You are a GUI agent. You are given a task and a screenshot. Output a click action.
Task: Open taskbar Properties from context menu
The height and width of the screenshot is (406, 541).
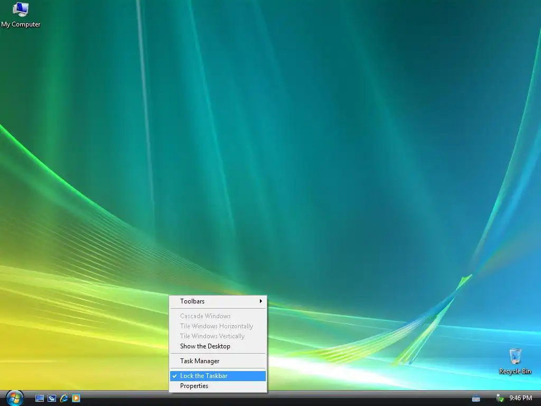[218, 385]
